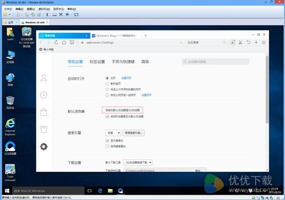Click the 管理搜索引擎 button
The width and height of the screenshot is (285, 200).
coord(133,133)
